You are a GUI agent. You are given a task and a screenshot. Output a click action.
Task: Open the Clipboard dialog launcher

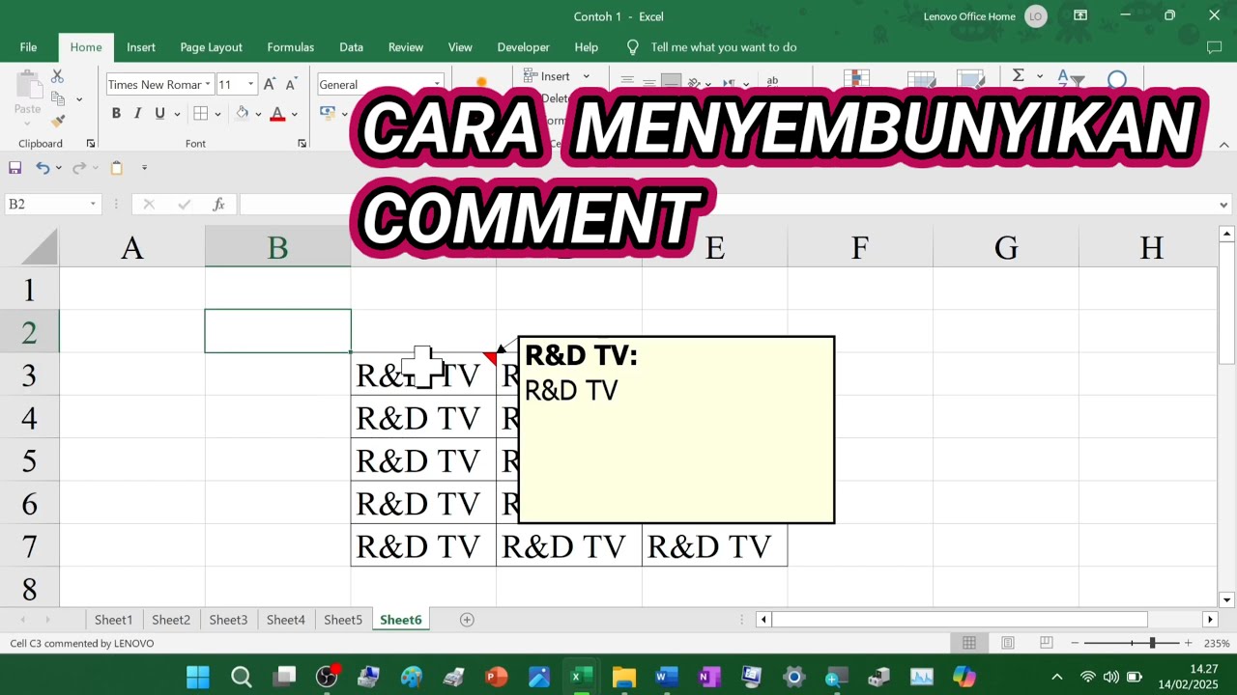pos(91,143)
